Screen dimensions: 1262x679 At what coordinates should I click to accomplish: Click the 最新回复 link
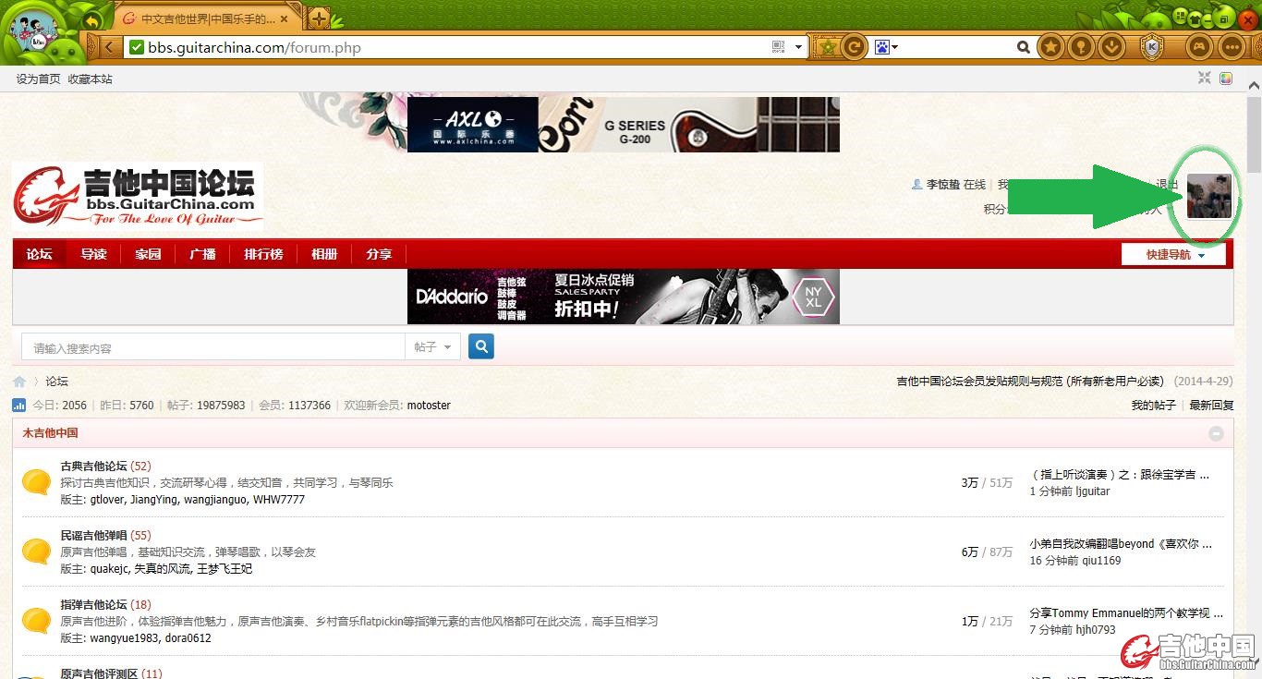click(x=1211, y=405)
